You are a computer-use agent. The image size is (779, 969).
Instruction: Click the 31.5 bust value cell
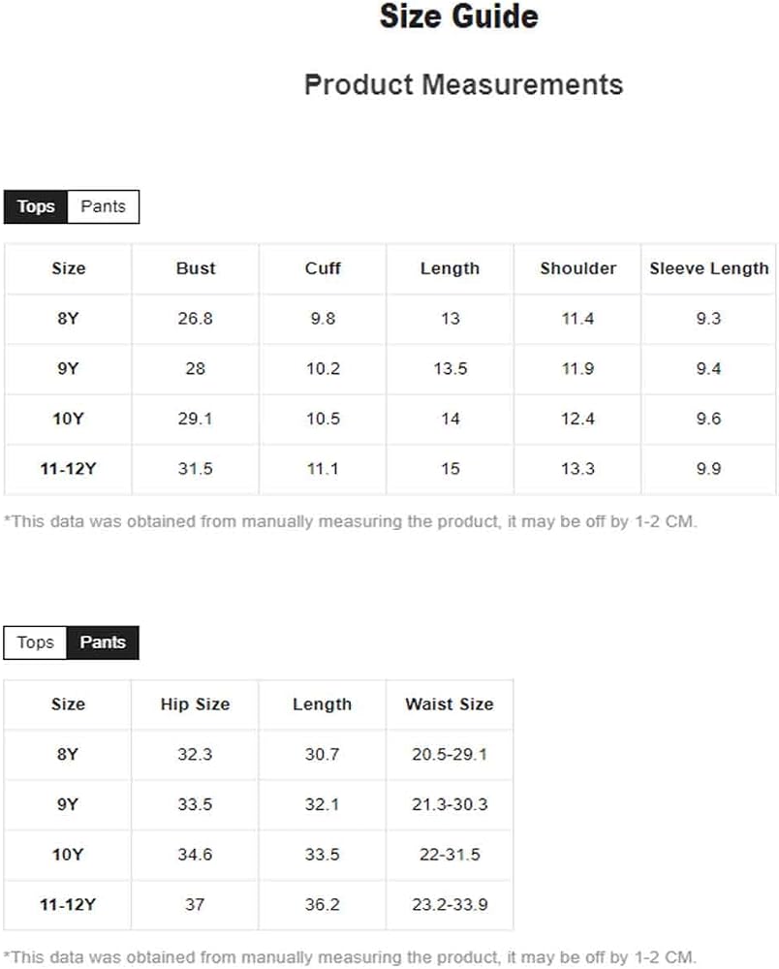(195, 469)
